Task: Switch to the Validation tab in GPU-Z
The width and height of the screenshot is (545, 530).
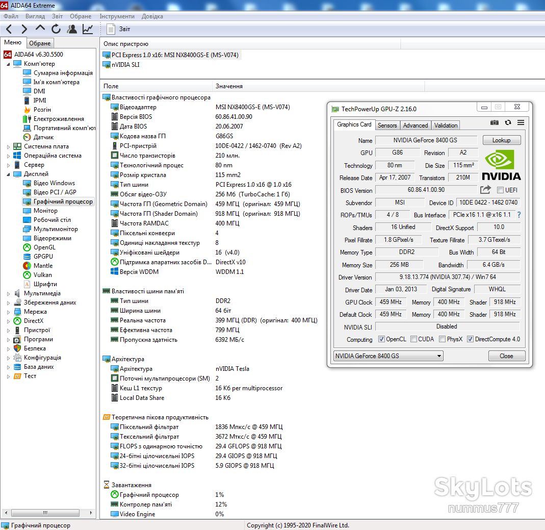Action: [446, 125]
